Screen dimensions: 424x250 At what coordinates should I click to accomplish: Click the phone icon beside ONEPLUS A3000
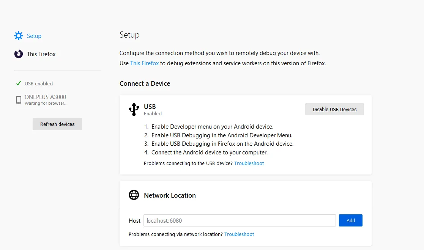[19, 100]
